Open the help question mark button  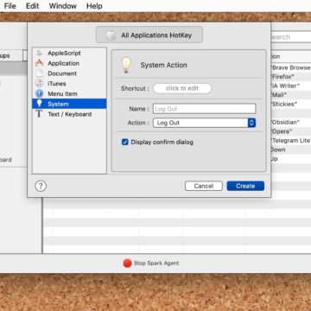[41, 186]
